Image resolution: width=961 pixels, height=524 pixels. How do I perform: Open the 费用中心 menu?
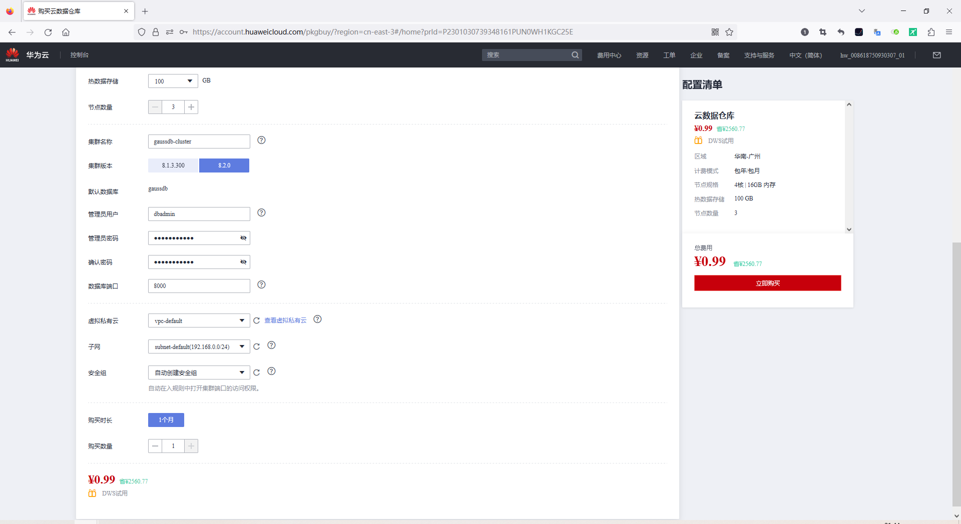coord(609,55)
